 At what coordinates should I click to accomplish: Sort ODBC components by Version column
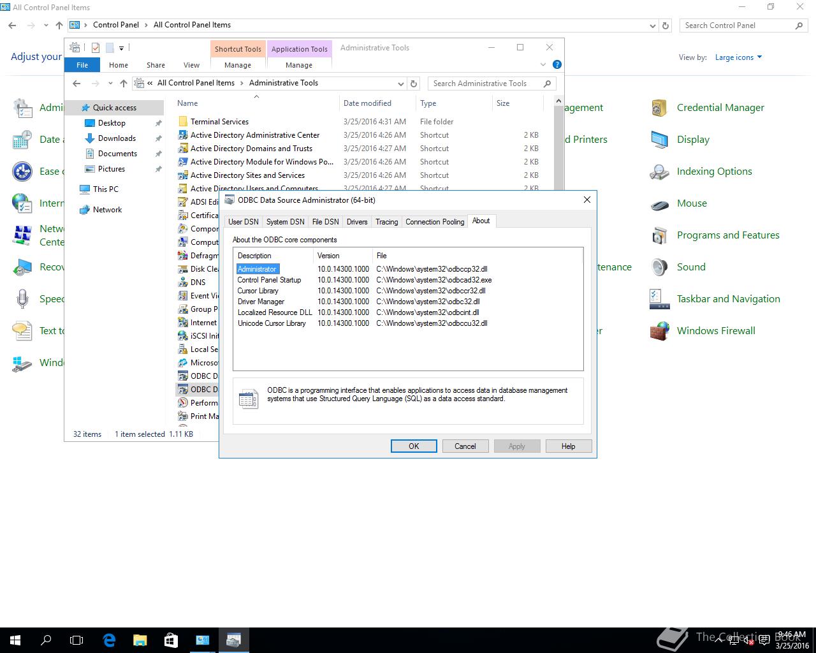click(342, 256)
